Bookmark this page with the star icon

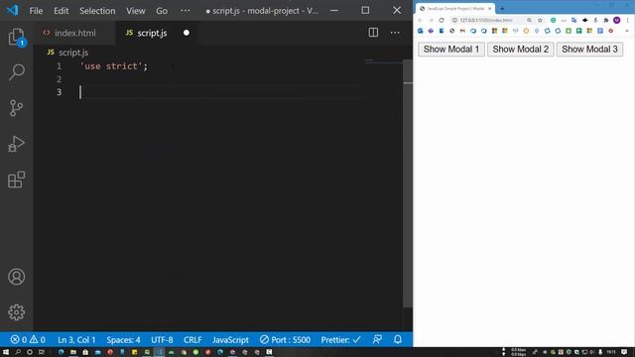click(x=540, y=20)
